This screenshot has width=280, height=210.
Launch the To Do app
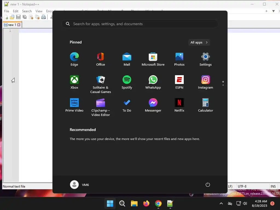(127, 105)
